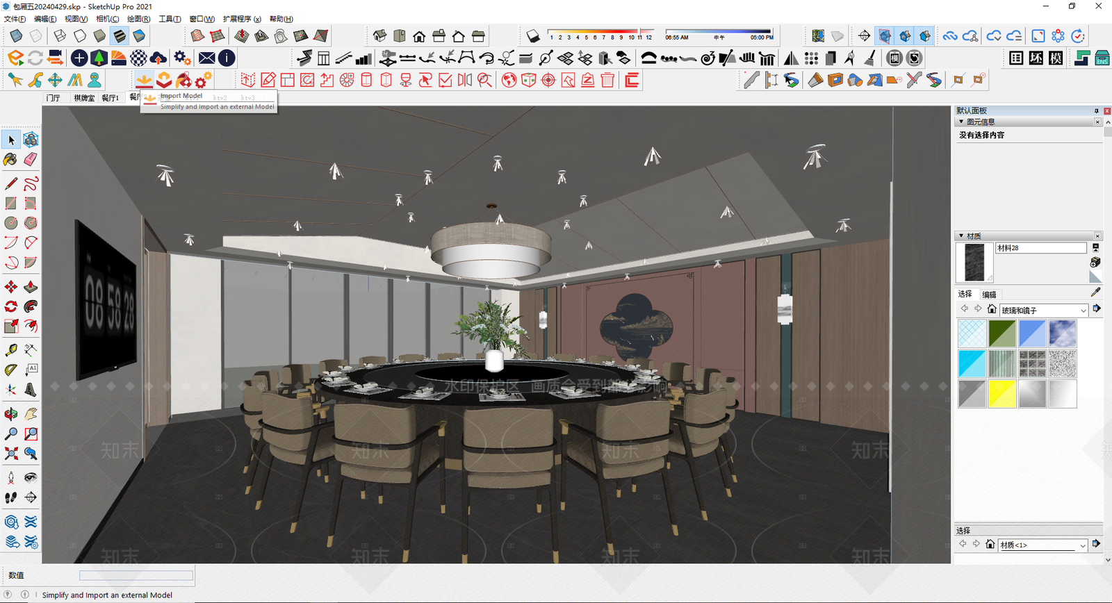The width and height of the screenshot is (1112, 603).
Task: Select the Orbit camera tool
Action: (x=11, y=414)
